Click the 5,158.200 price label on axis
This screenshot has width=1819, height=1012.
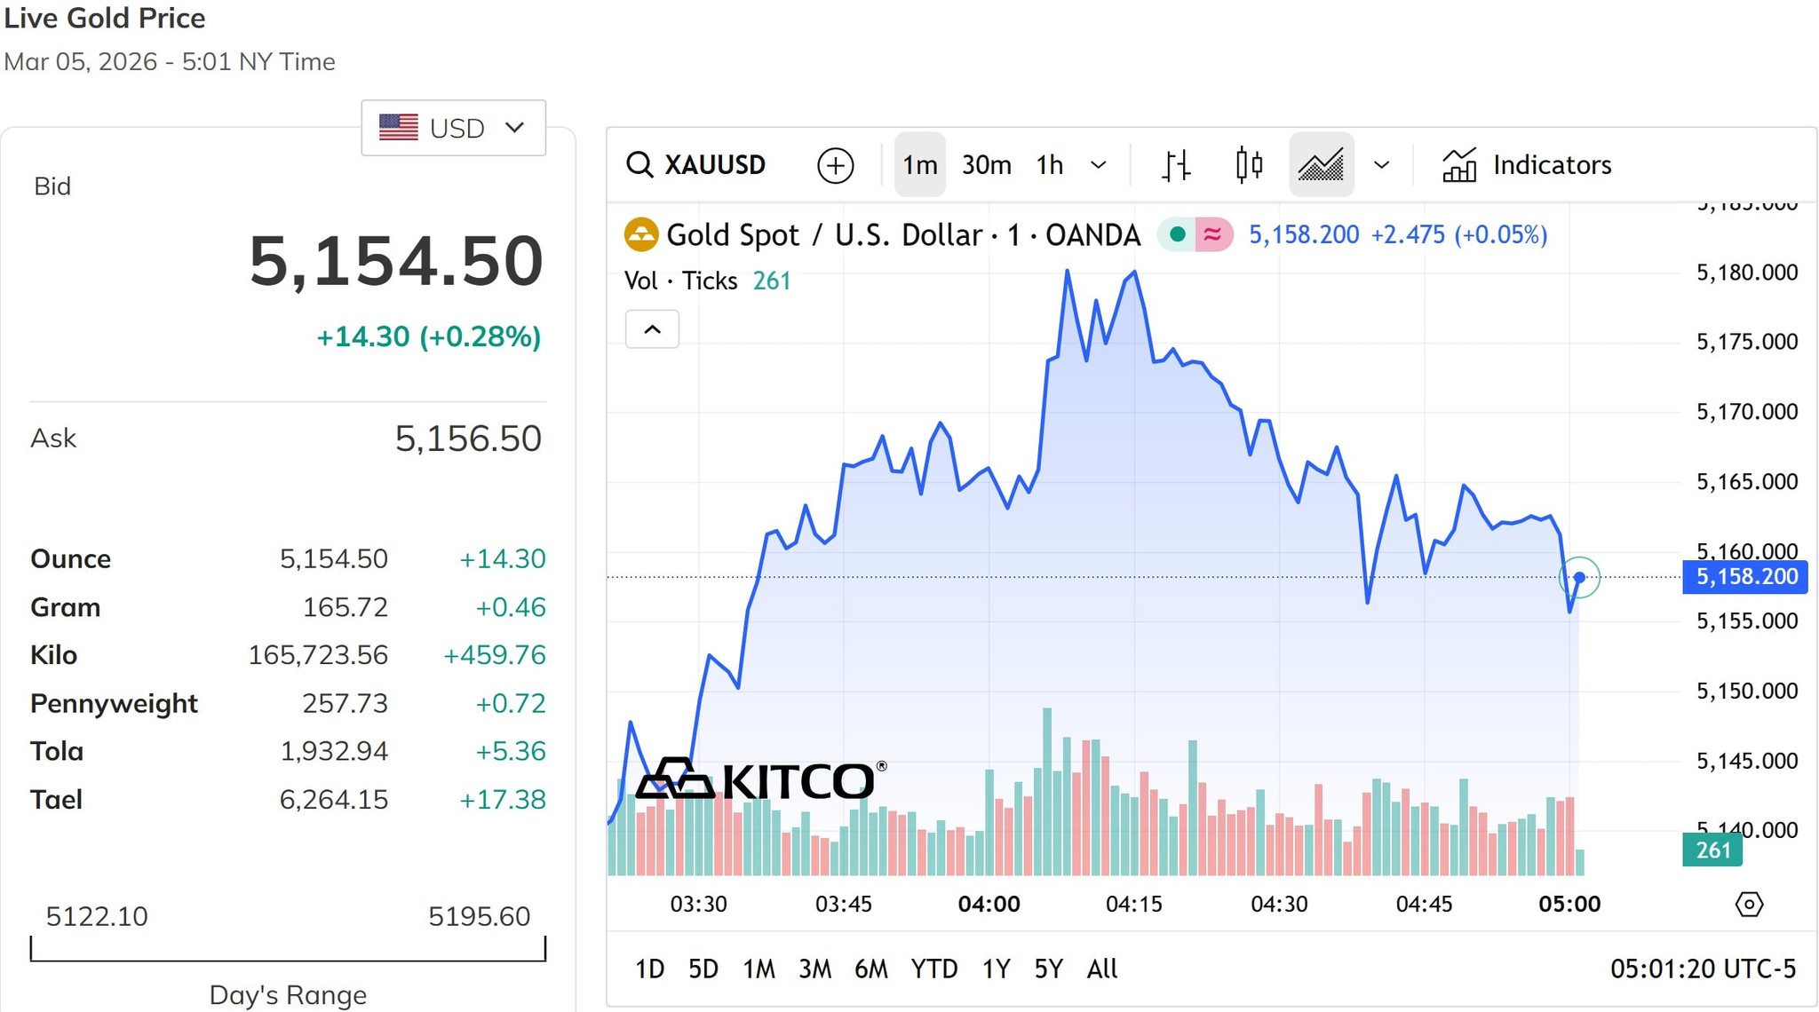[1745, 577]
